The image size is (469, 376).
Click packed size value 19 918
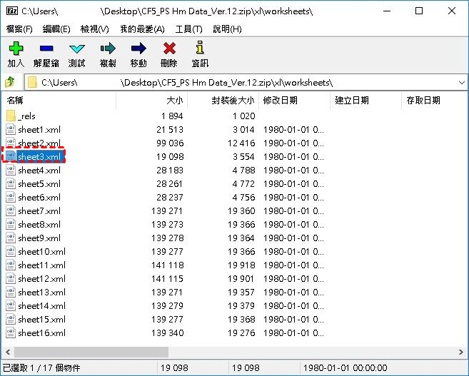[241, 265]
